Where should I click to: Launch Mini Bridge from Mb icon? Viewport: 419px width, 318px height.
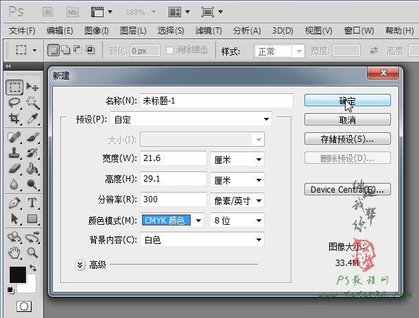73,12
